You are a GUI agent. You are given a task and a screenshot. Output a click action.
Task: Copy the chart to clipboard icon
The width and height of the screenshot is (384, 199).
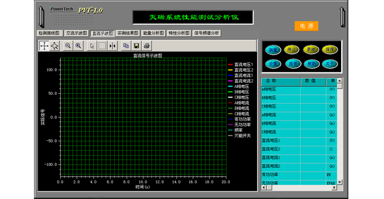[126, 46]
